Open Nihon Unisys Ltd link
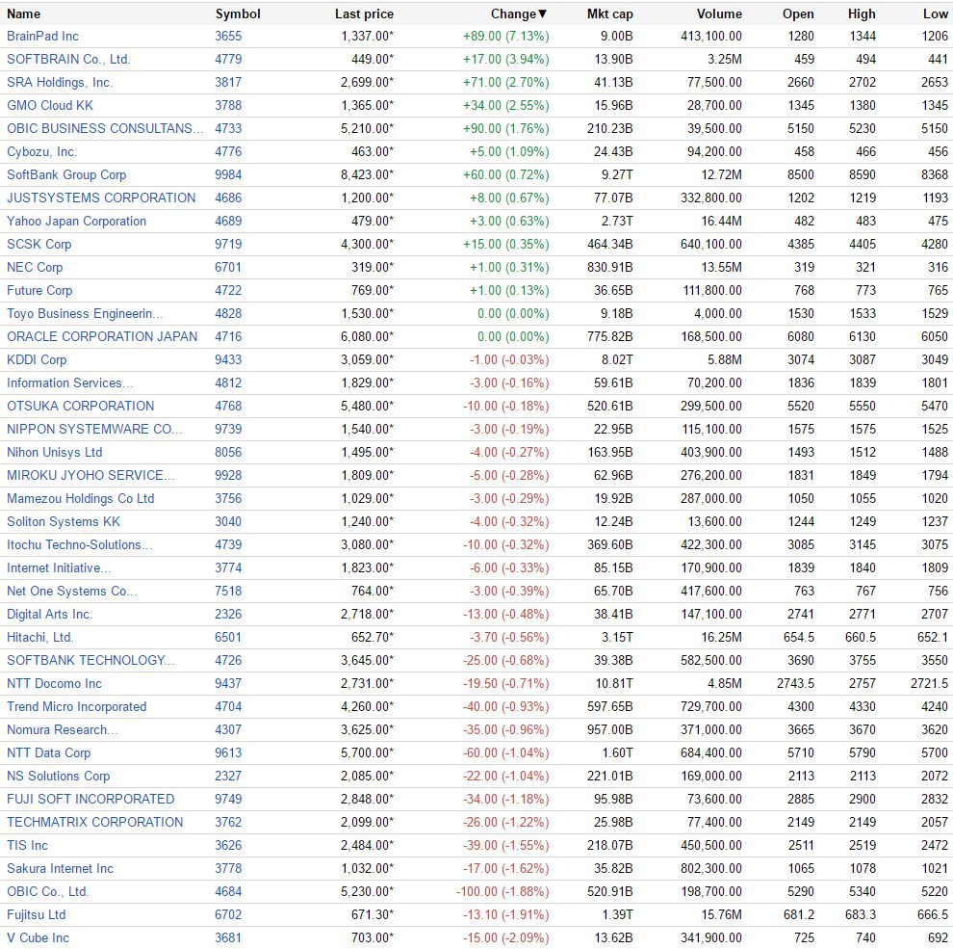The image size is (953, 949). point(54,452)
